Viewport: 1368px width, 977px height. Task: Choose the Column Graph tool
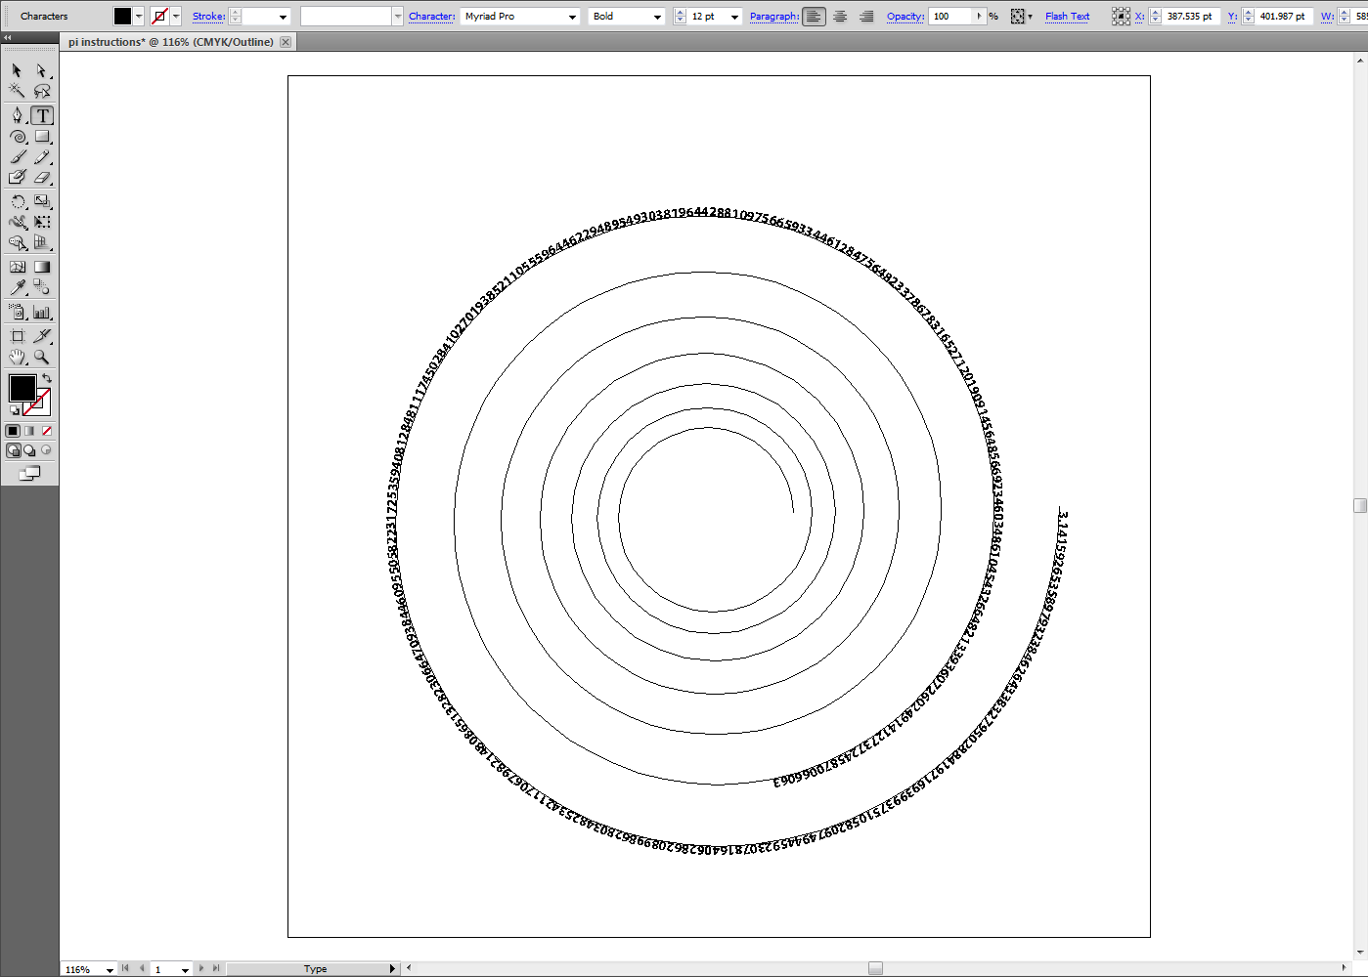pos(42,313)
